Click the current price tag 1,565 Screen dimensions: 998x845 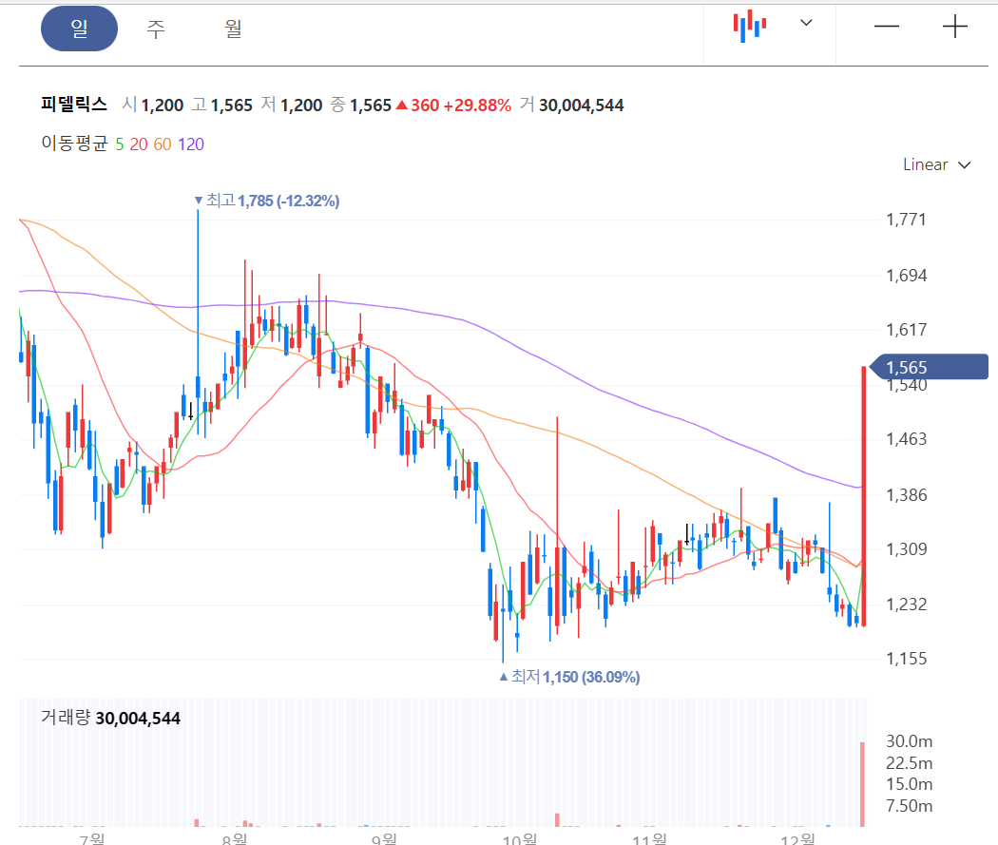[x=929, y=367]
